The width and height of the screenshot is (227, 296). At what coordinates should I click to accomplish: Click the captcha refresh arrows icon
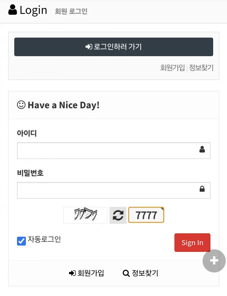click(118, 215)
